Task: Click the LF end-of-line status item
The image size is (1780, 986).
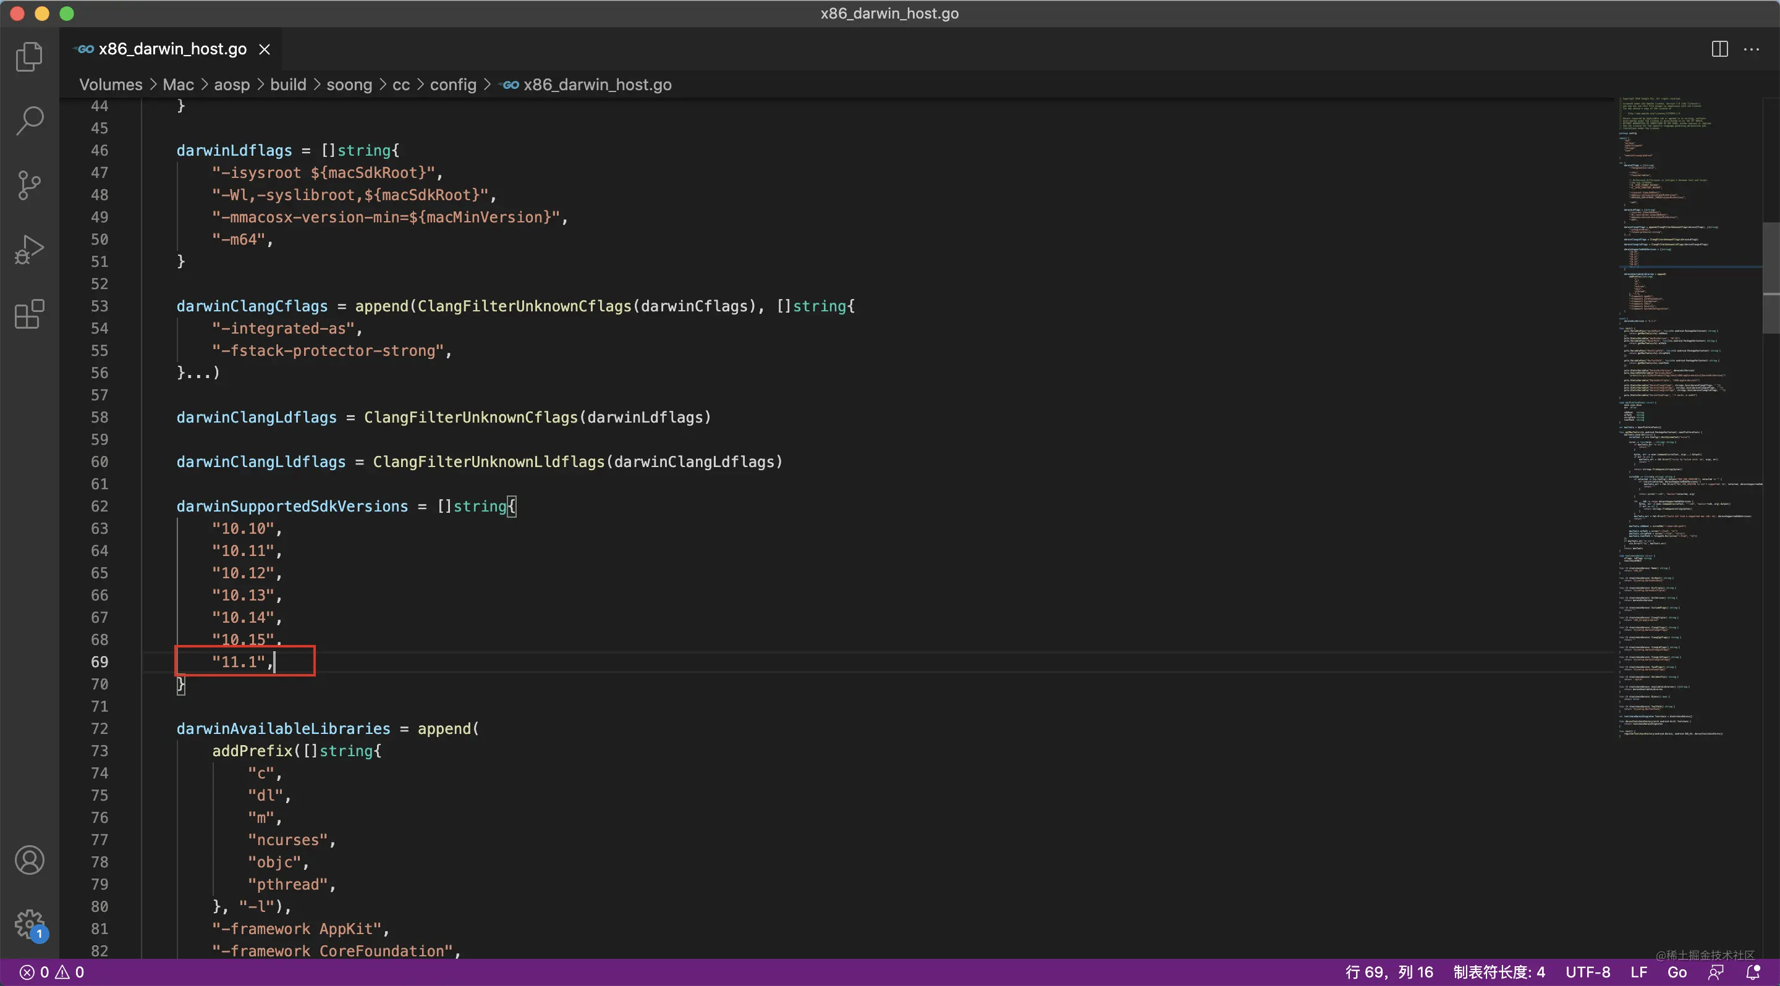Action: click(1639, 972)
